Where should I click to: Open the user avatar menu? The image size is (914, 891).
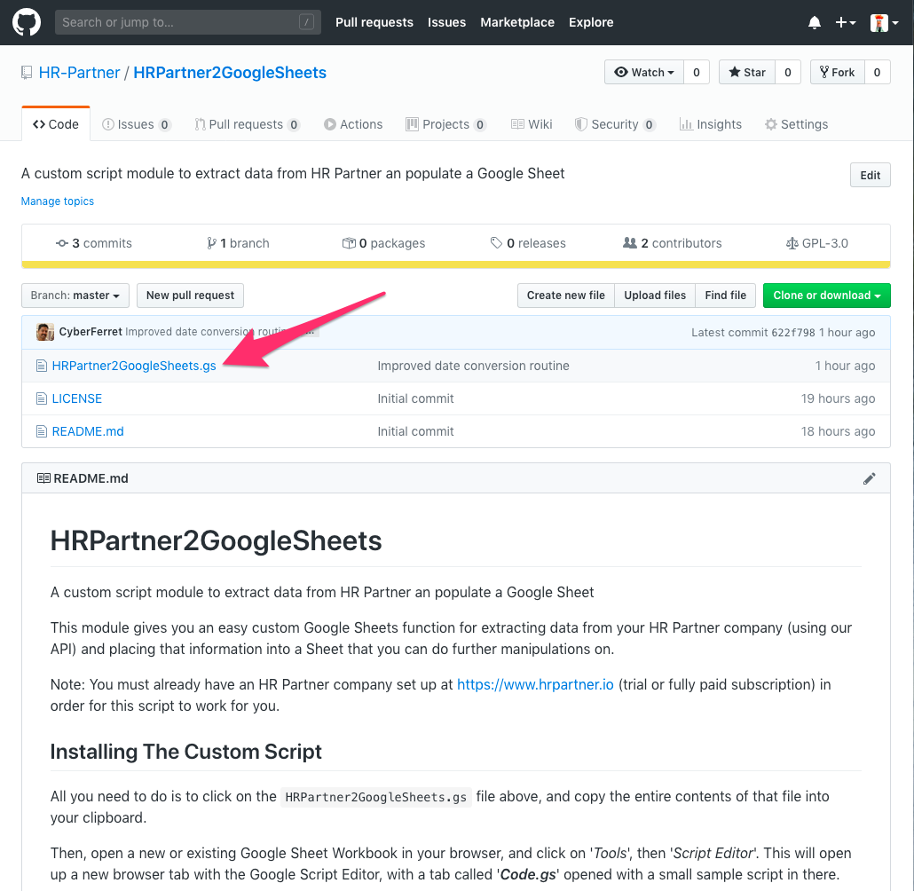(x=884, y=23)
